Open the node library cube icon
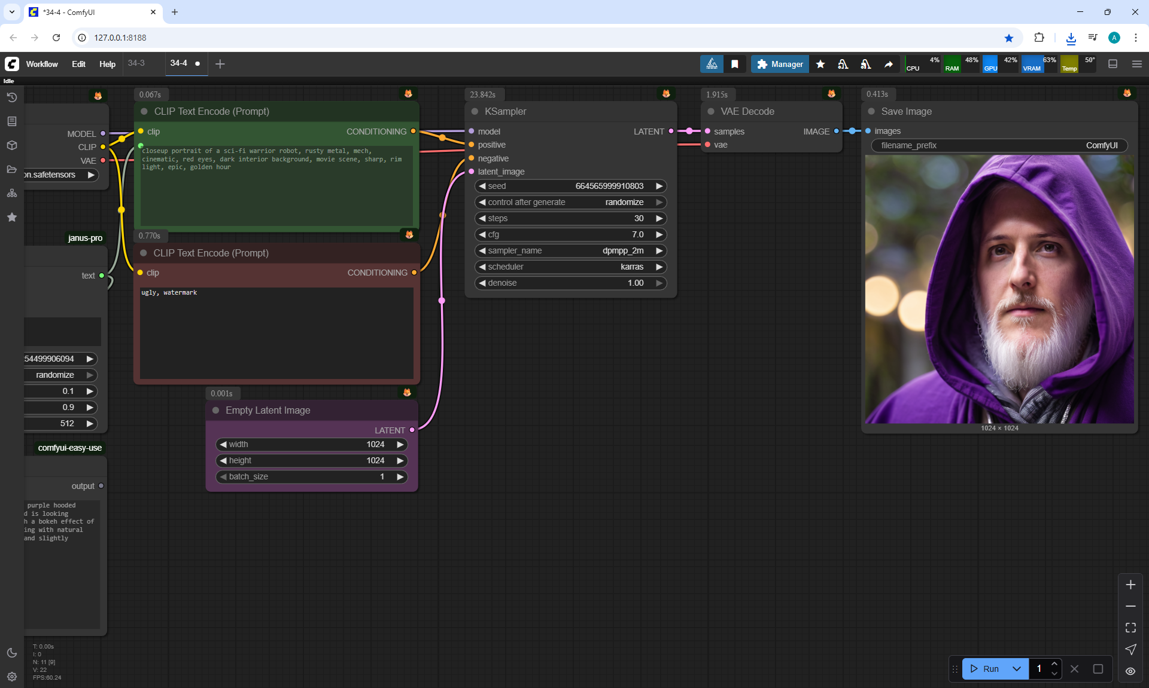Image resolution: width=1149 pixels, height=688 pixels. tap(11, 145)
